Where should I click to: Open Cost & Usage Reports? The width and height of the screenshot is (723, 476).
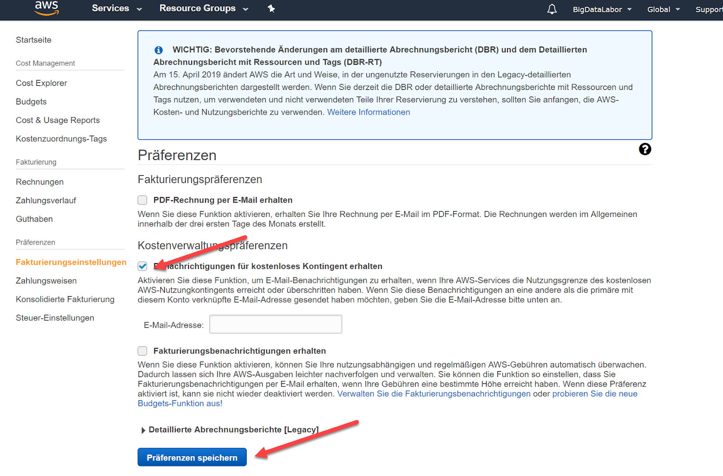coord(58,120)
